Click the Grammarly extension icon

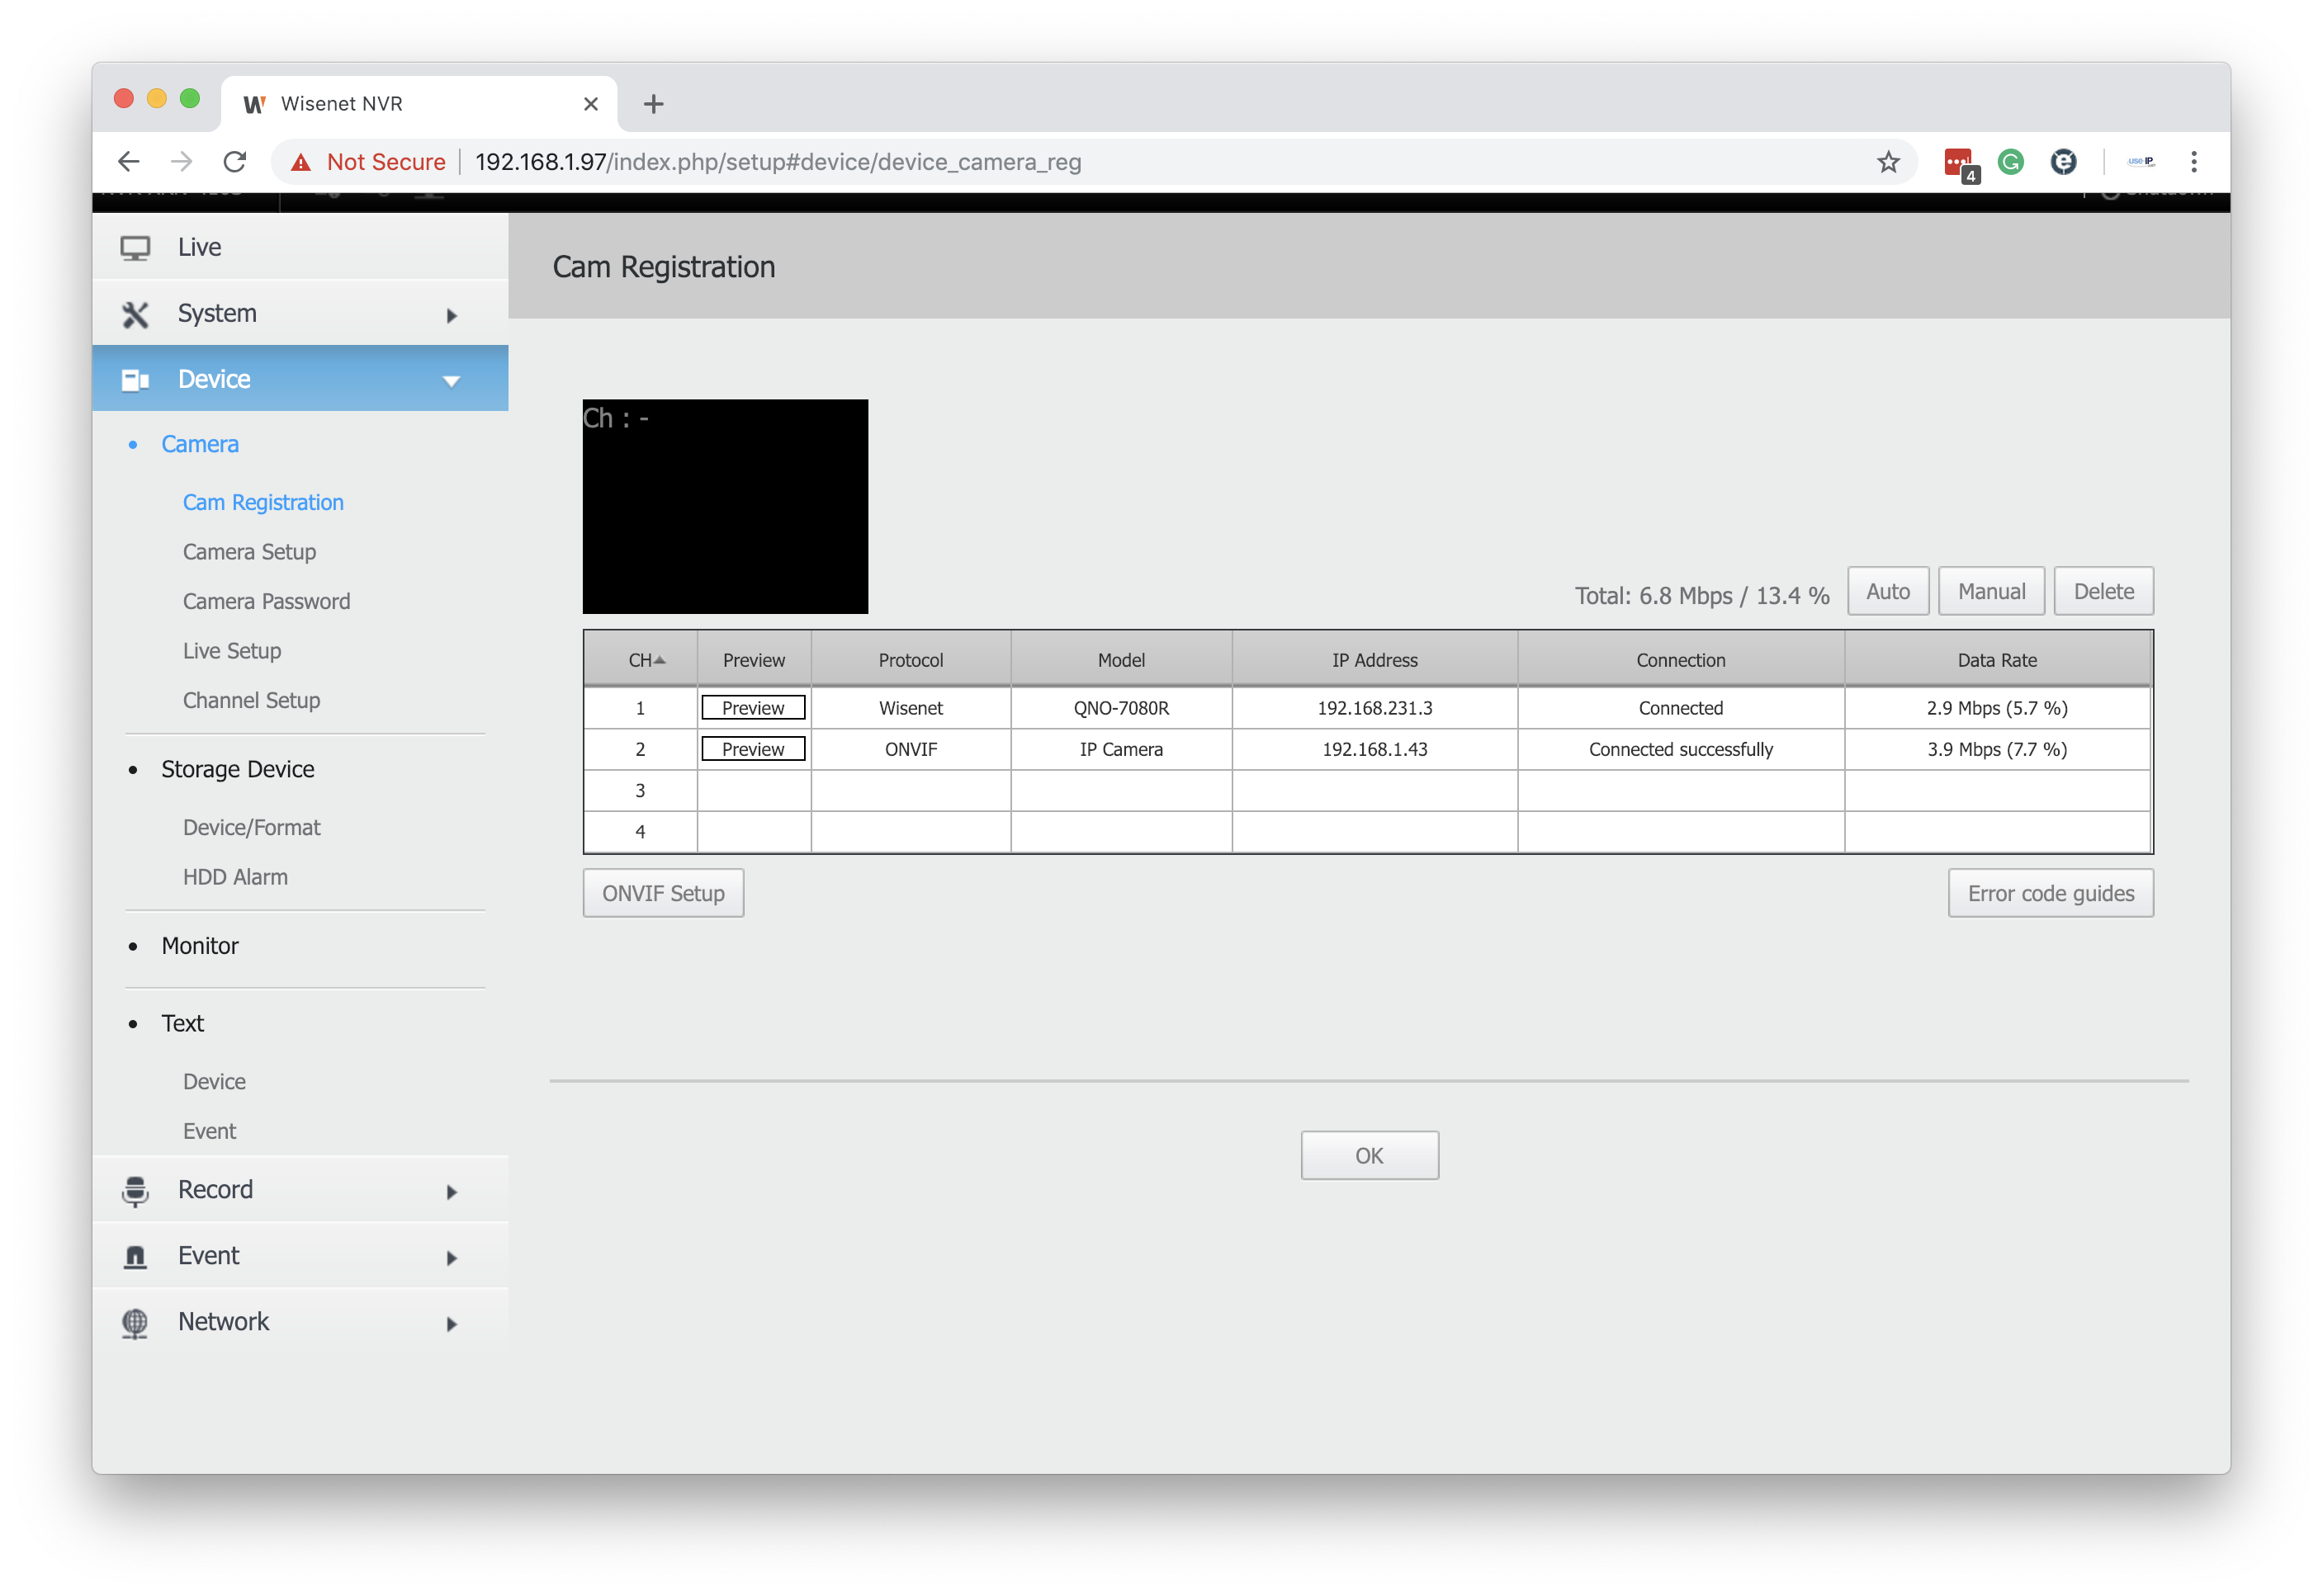[2011, 162]
